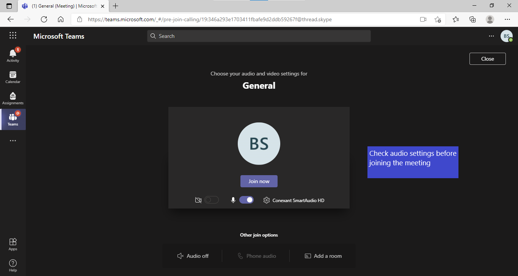The width and height of the screenshot is (518, 276).
Task: Open Assignments in sidebar
Action: (x=13, y=98)
